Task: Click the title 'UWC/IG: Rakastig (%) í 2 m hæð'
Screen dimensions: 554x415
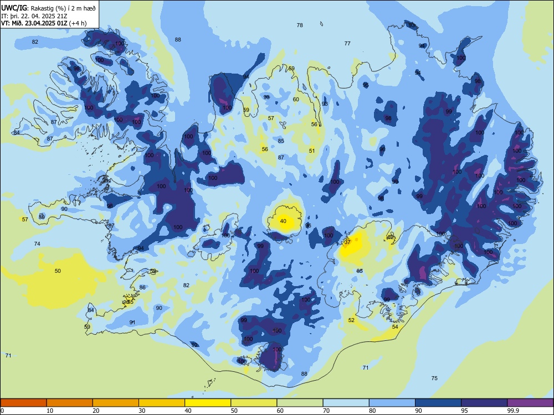Action: (x=48, y=8)
